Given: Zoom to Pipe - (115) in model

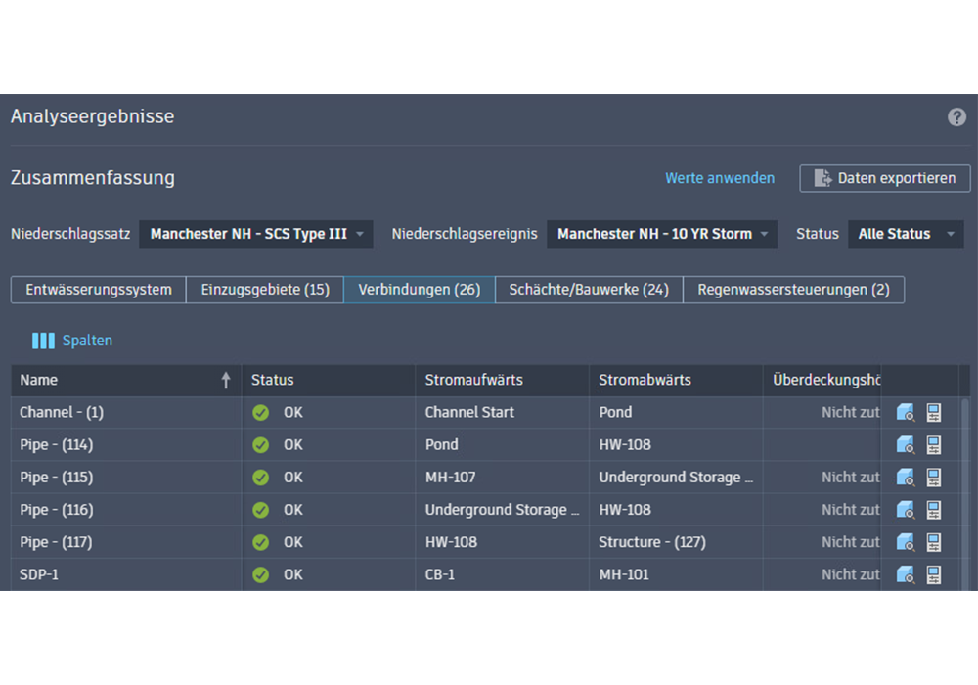Looking at the screenshot, I should tap(905, 478).
